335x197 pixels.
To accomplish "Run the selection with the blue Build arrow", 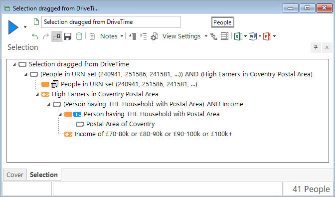I will click(13, 27).
